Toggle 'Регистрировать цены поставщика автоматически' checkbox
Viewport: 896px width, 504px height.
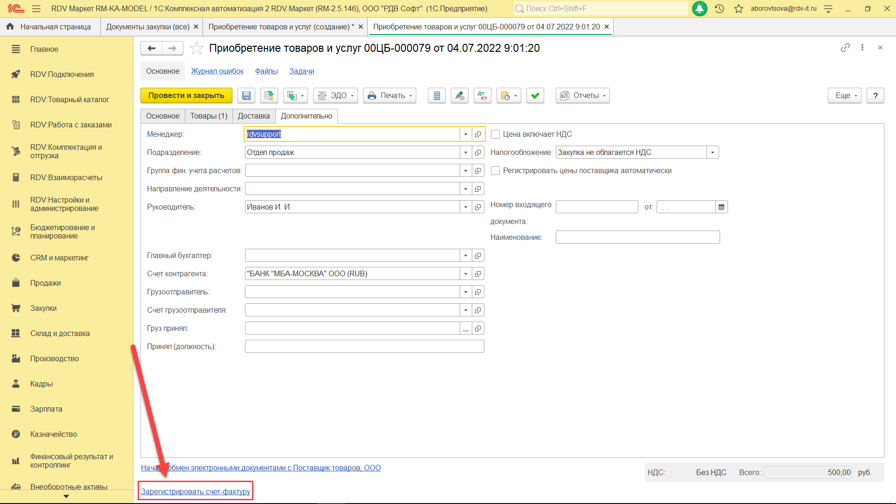tap(496, 171)
